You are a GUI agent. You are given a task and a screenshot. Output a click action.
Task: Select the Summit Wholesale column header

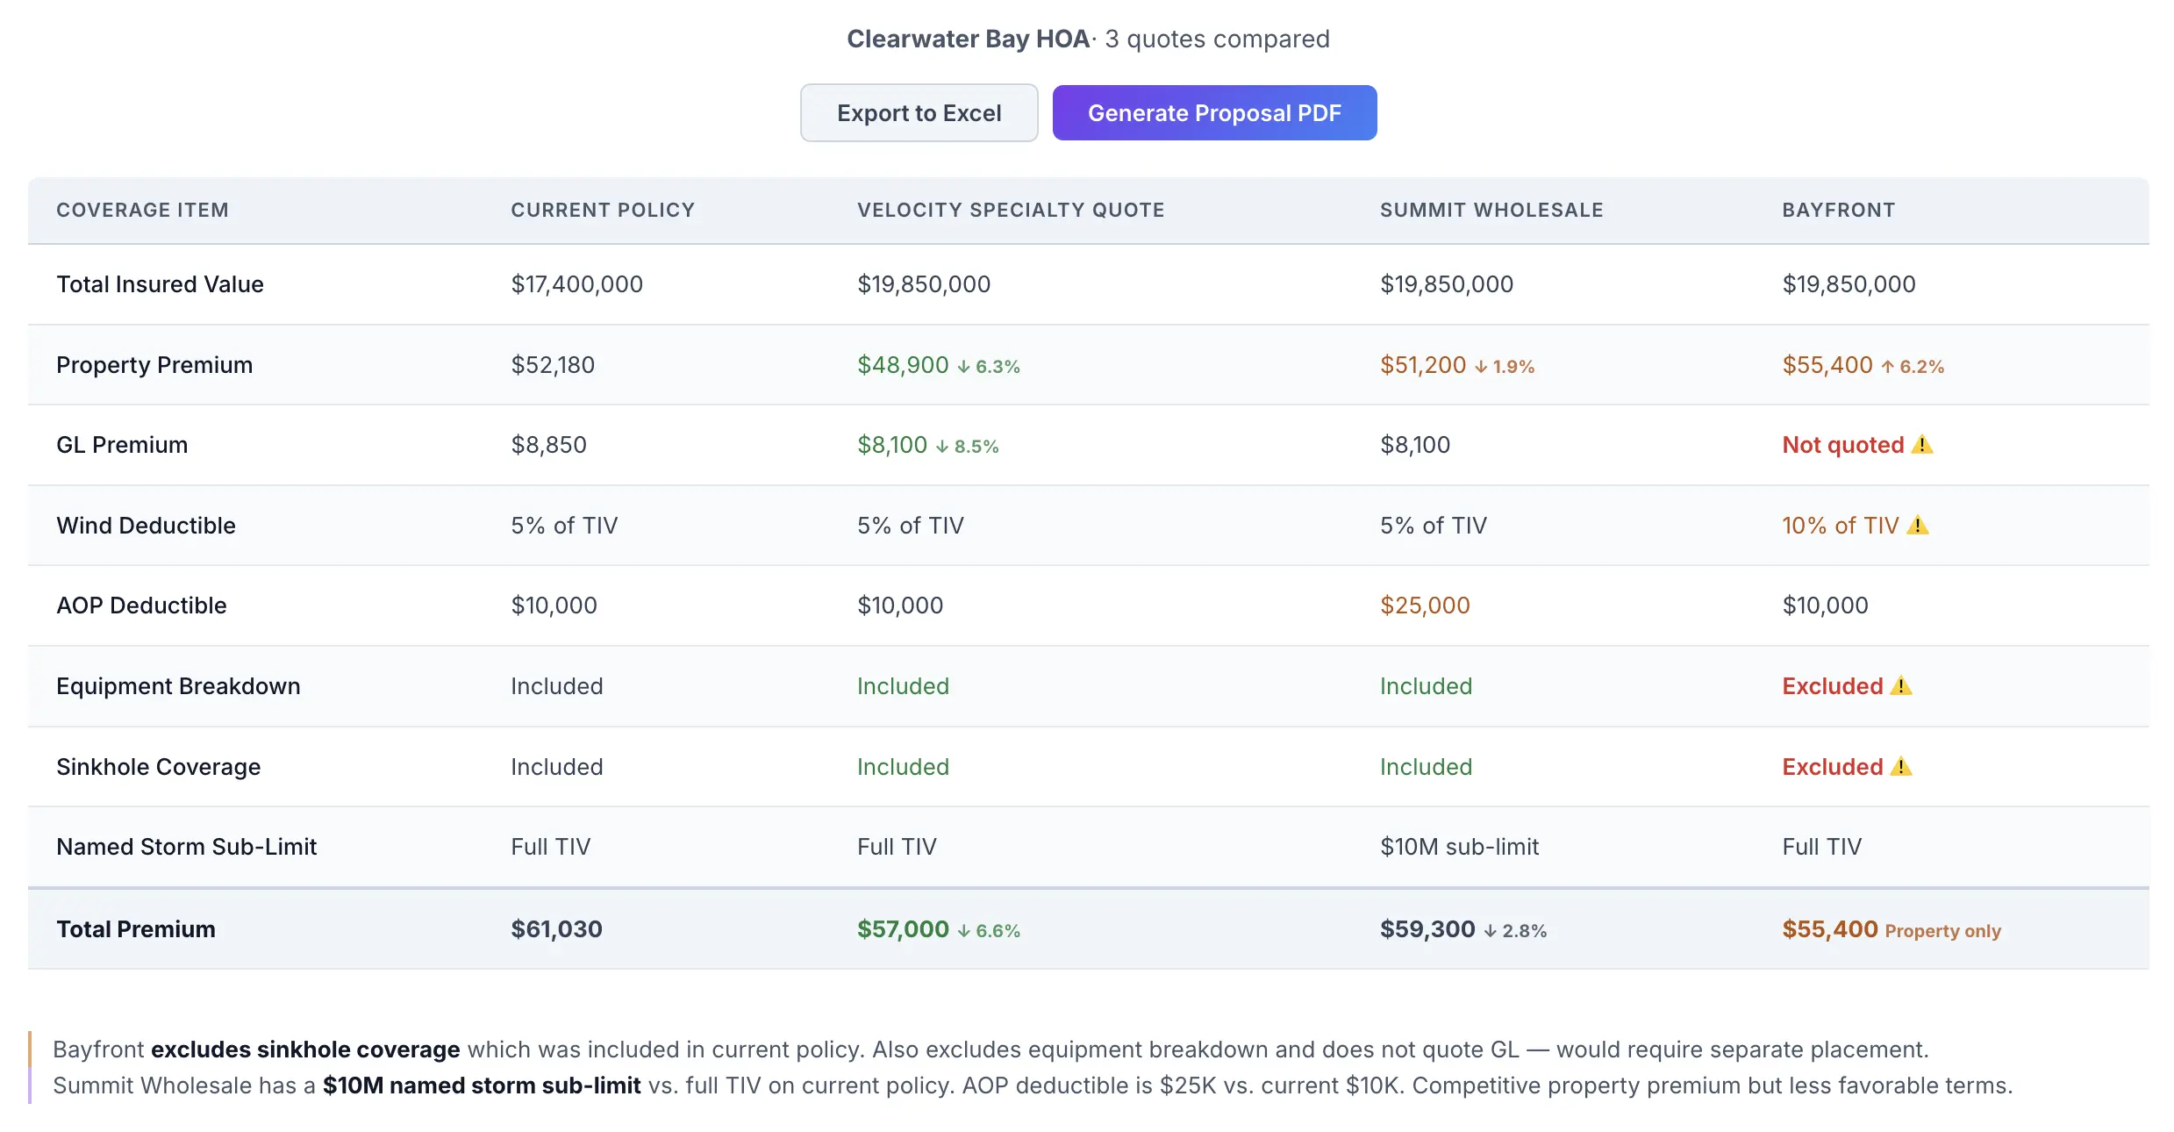point(1491,211)
